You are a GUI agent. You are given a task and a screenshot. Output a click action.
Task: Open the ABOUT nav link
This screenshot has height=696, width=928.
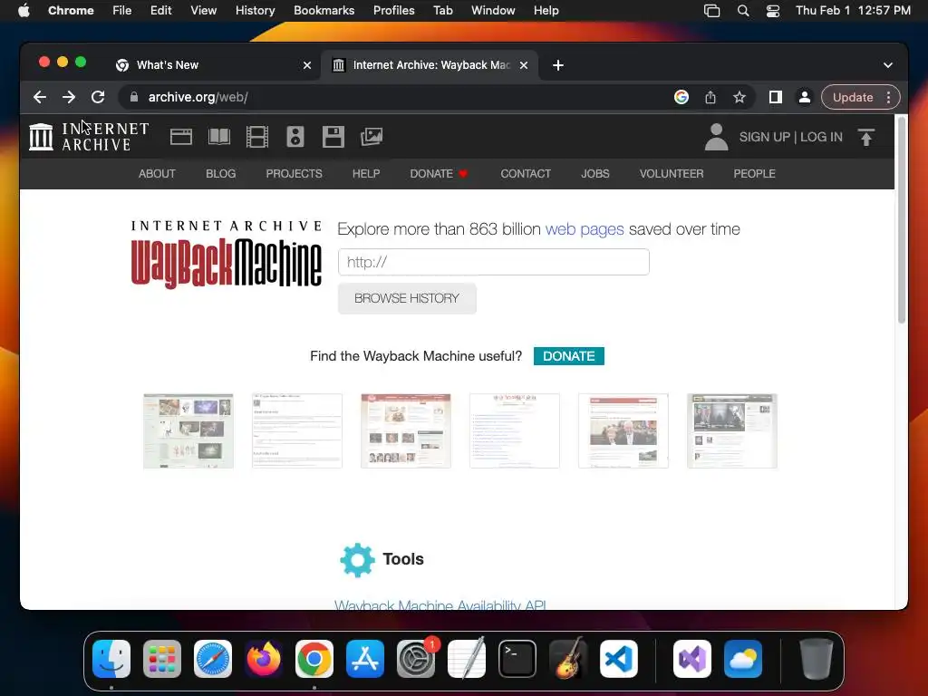pyautogui.click(x=157, y=173)
